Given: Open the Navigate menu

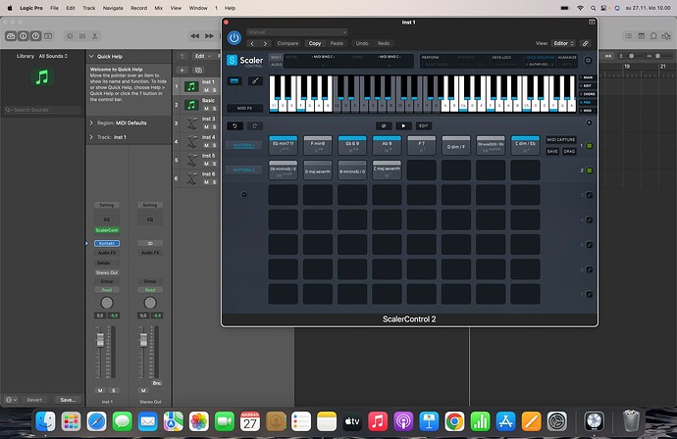Looking at the screenshot, I should tap(113, 8).
